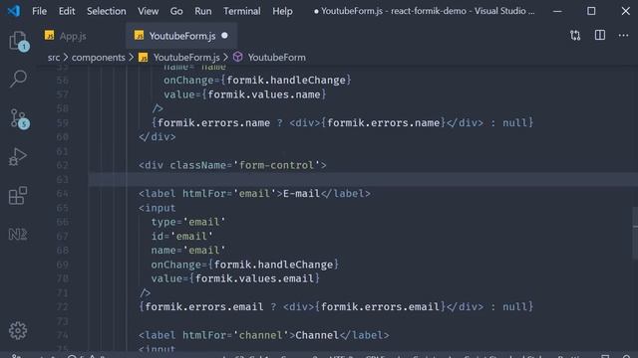638x358 pixels.
Task: Open the Terminal menu
Action: (241, 11)
